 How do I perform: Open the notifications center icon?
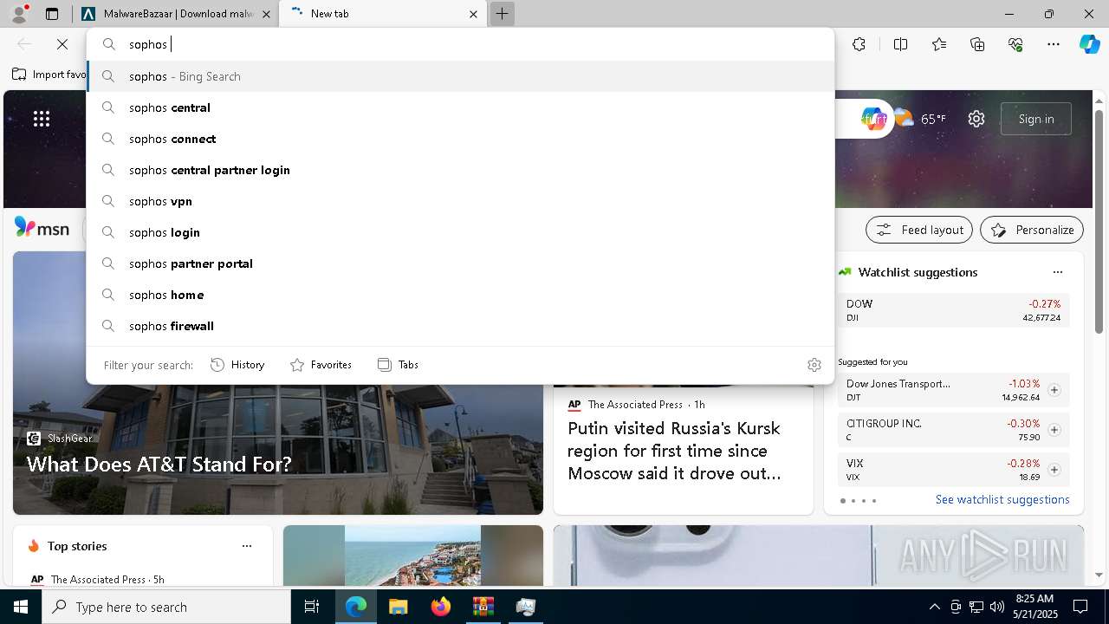tap(1080, 607)
